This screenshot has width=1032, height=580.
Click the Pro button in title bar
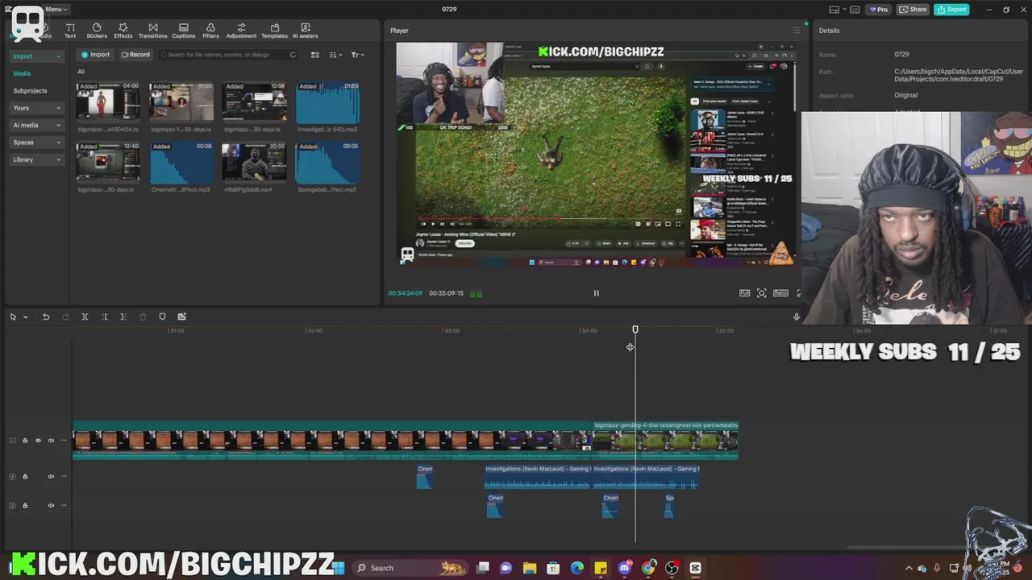[x=878, y=10]
